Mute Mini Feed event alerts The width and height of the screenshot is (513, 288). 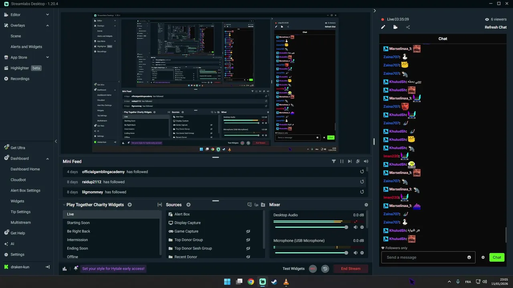pos(358,161)
